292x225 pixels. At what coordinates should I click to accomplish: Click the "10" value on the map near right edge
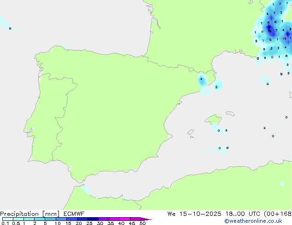coord(284,39)
